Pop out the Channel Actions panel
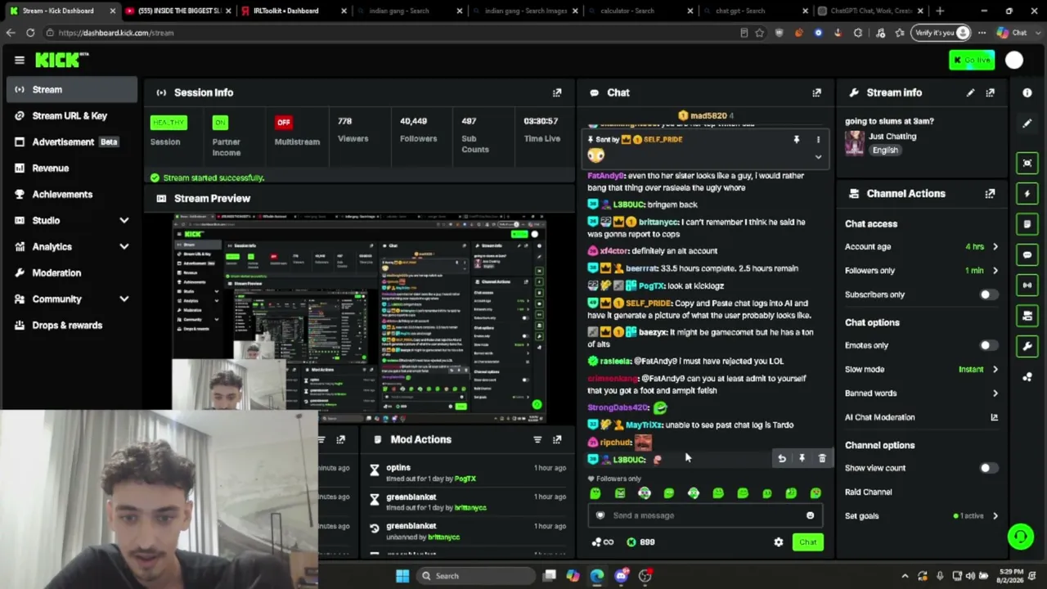 tap(990, 194)
